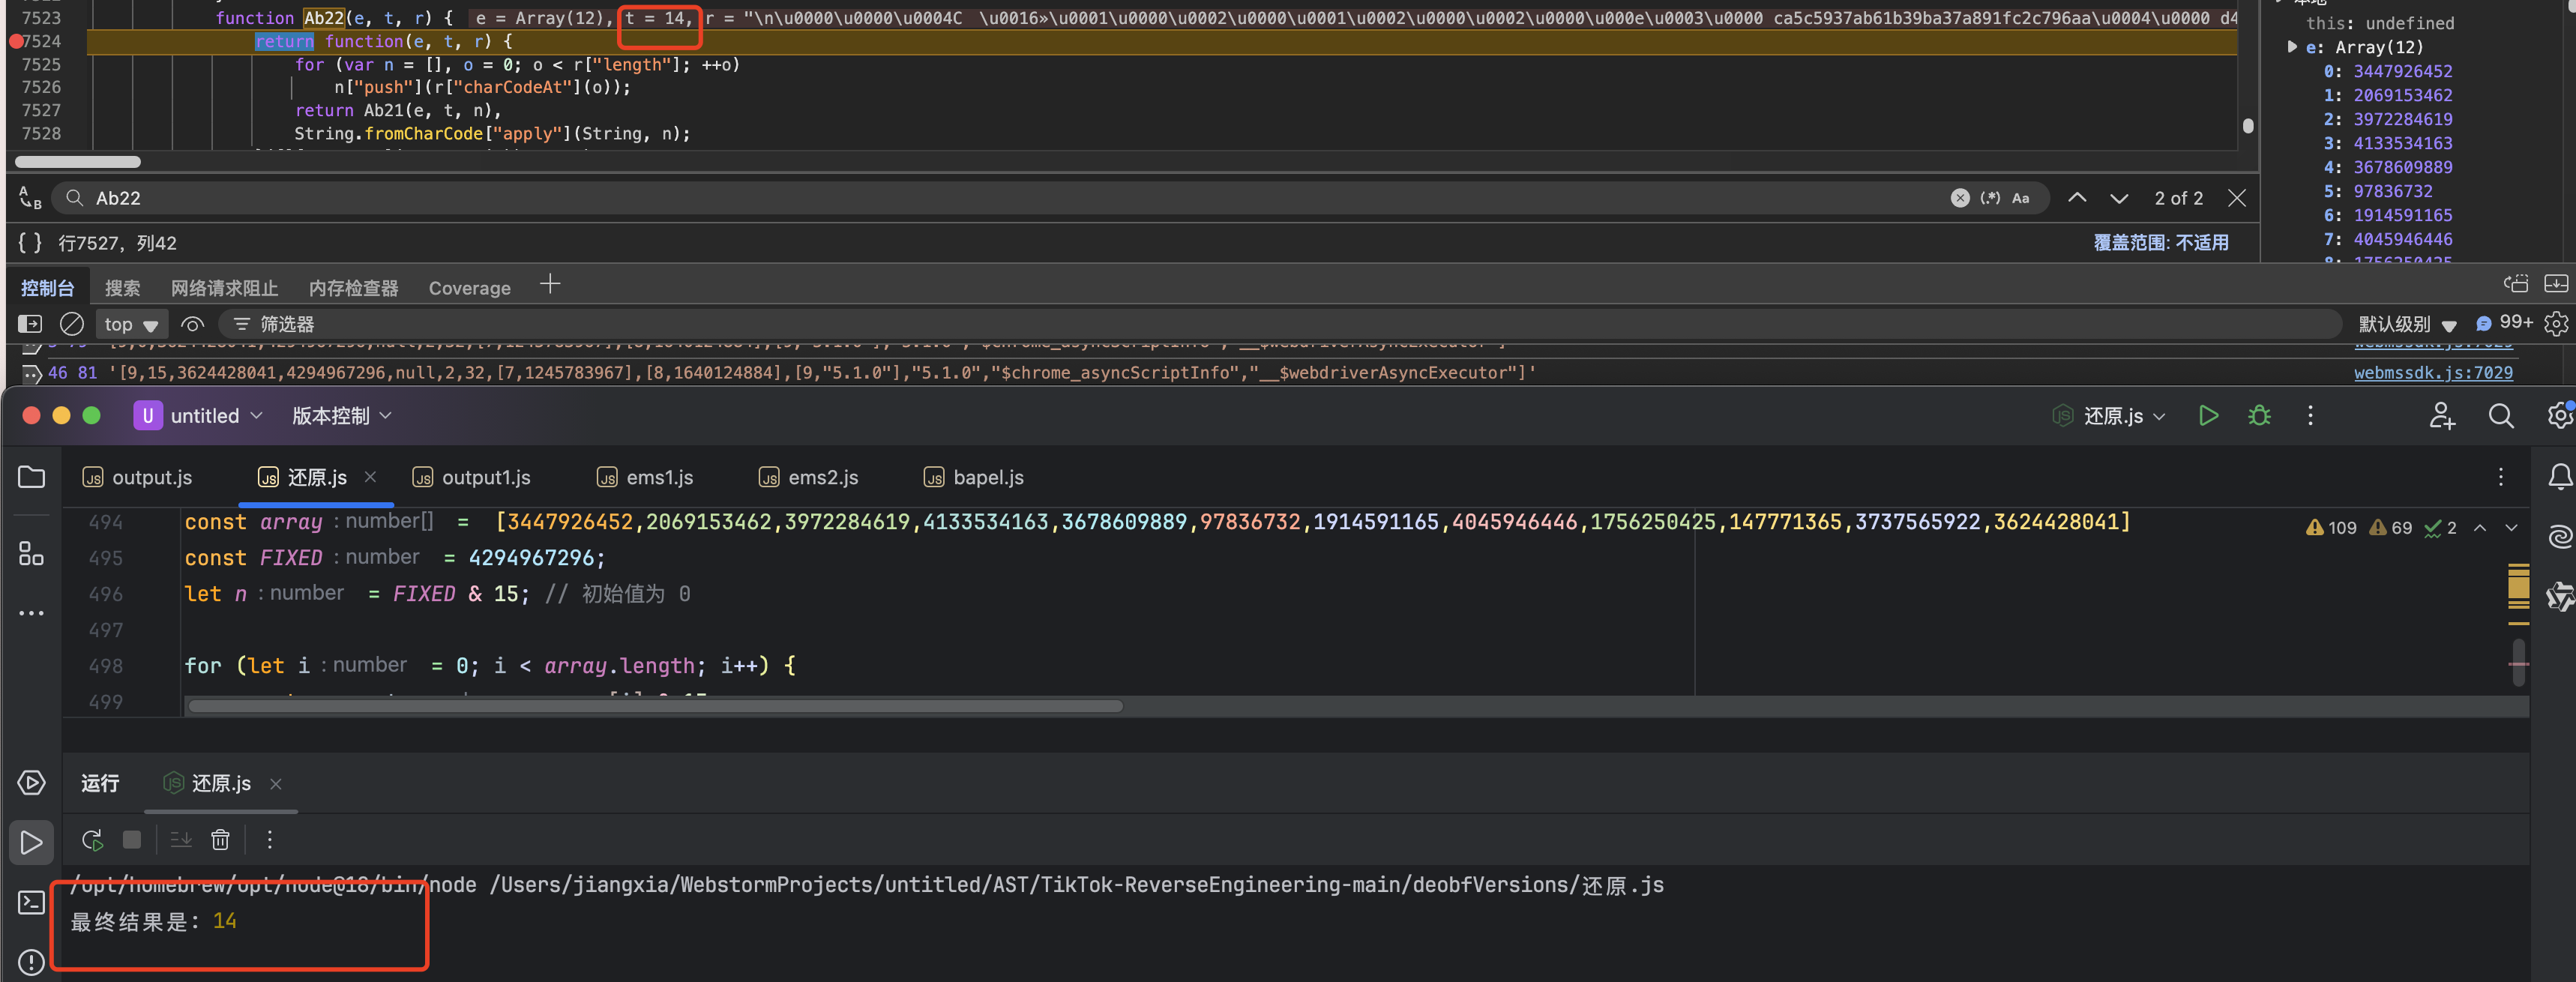
Task: Click the 筛选器 filter input
Action: click(1280, 324)
